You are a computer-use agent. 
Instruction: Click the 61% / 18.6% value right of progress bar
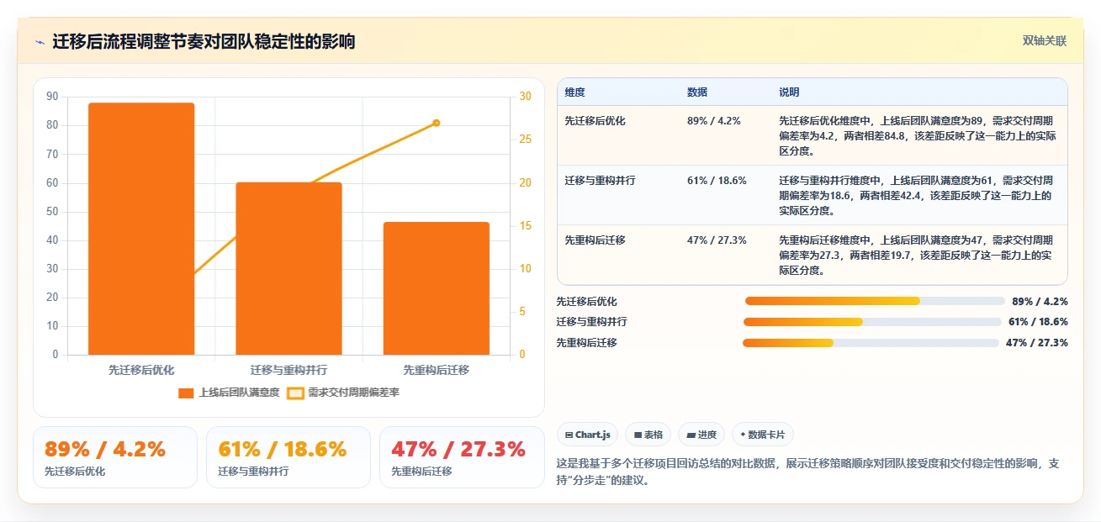(x=1038, y=322)
